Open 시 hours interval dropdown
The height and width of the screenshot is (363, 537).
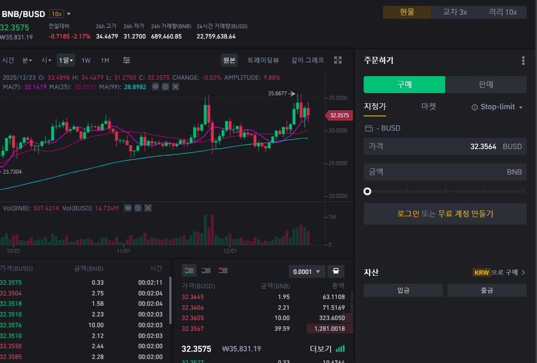(x=46, y=60)
